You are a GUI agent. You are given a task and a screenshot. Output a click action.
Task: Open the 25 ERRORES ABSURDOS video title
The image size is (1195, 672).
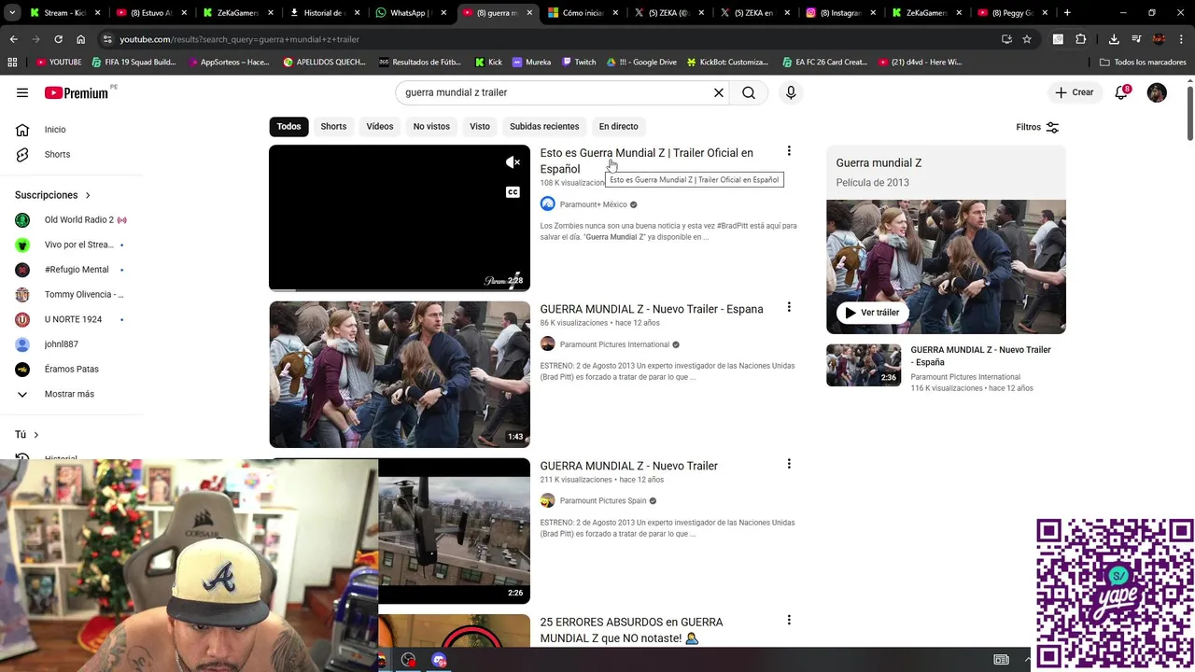tap(631, 630)
